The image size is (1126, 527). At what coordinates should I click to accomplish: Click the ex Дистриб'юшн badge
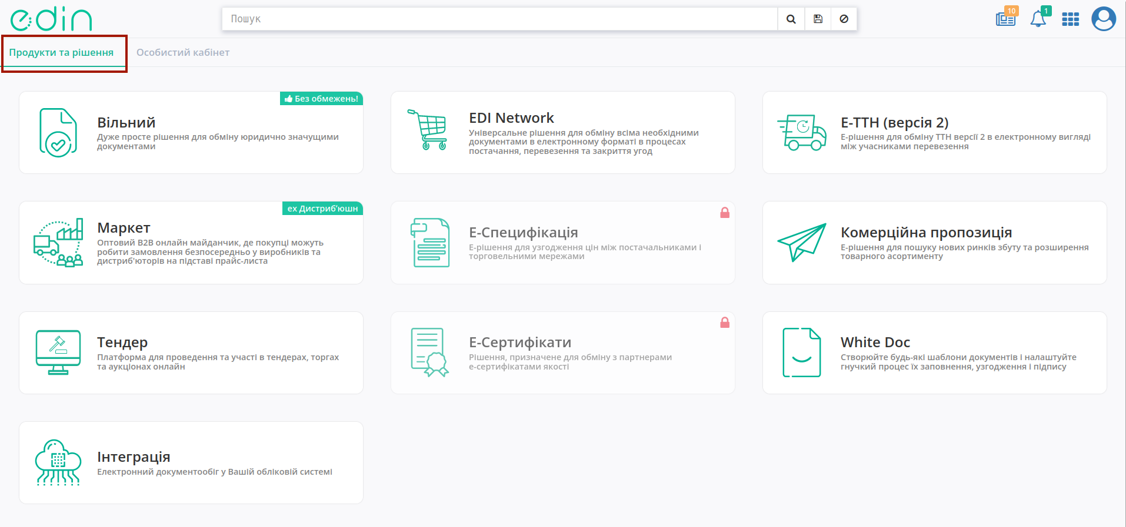(x=322, y=209)
